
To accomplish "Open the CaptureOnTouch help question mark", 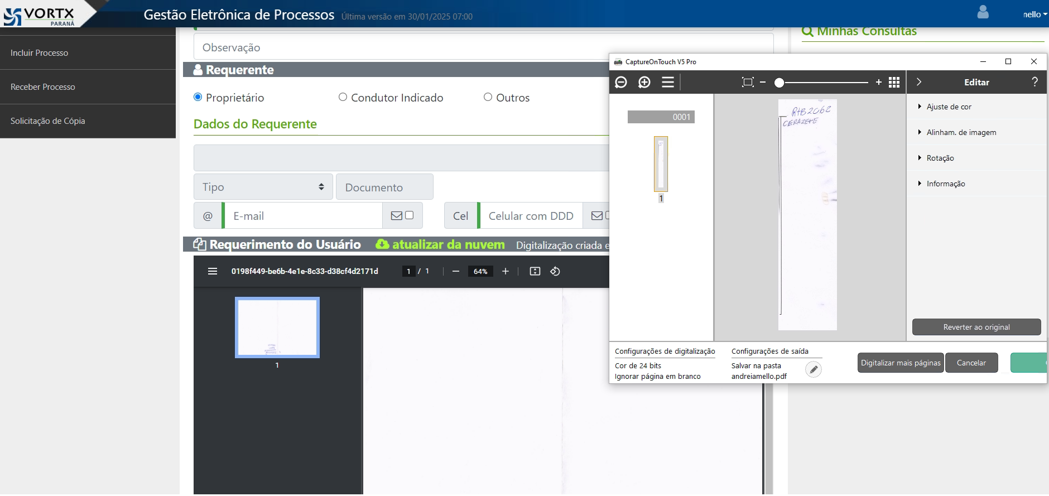I will (1034, 82).
